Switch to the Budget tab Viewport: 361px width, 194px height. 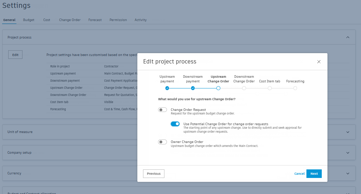29,20
